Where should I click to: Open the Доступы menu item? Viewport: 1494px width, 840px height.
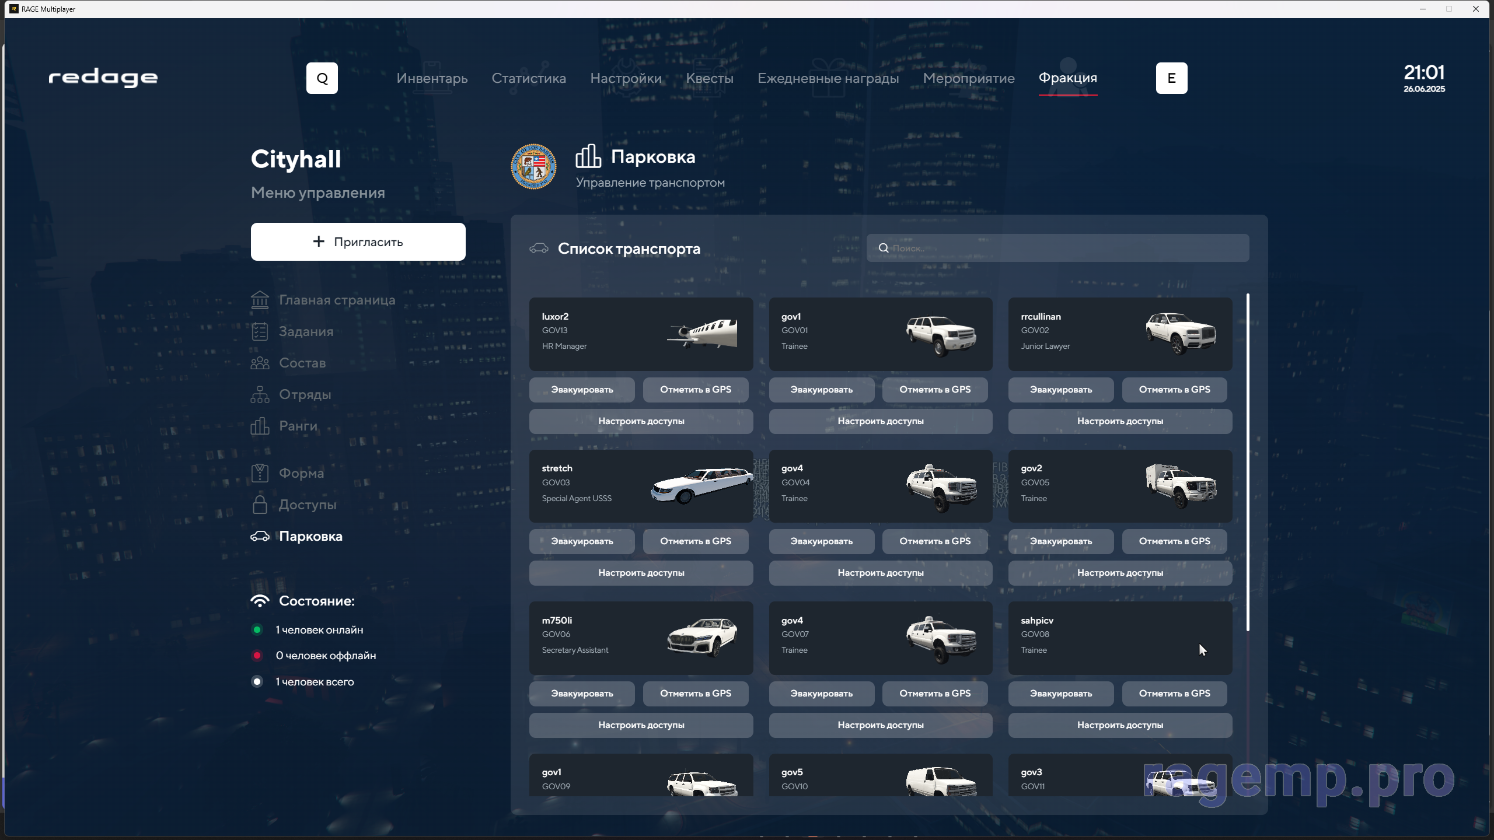coord(294,505)
